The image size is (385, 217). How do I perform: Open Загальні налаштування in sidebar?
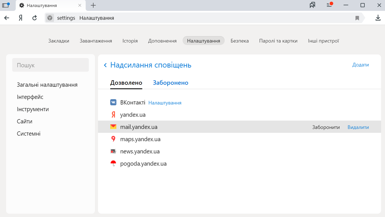pyautogui.click(x=47, y=85)
